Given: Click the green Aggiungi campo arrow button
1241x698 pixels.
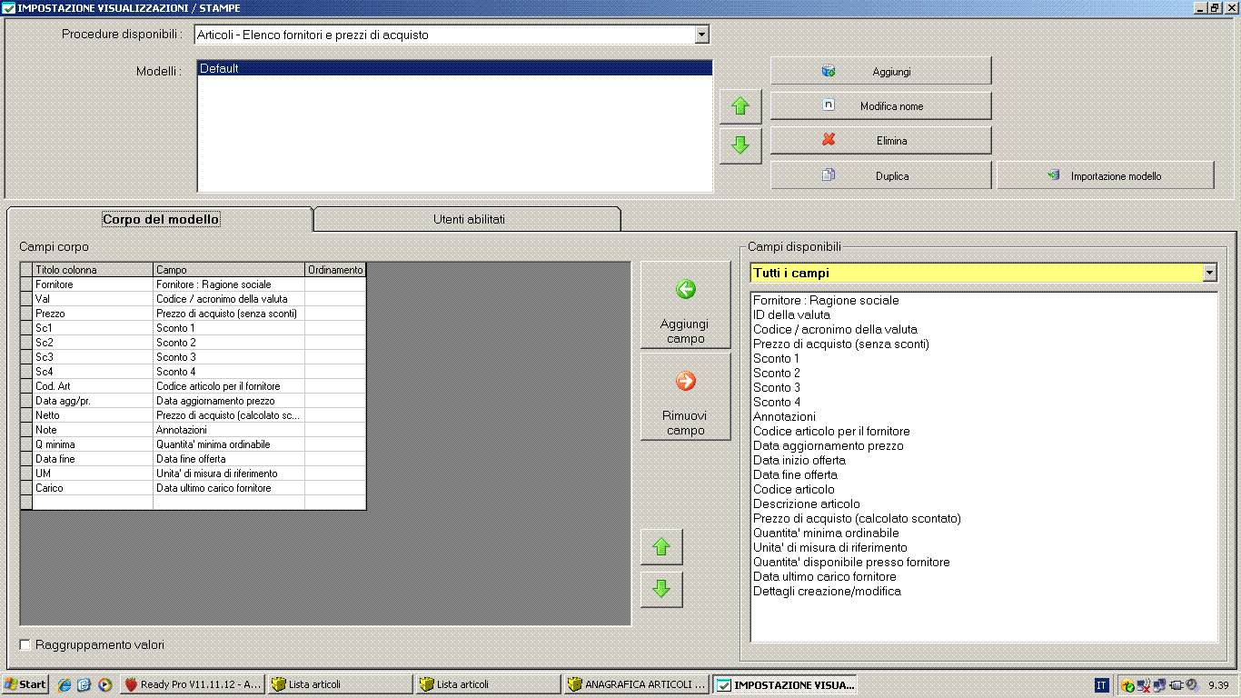Looking at the screenshot, I should point(685,305).
